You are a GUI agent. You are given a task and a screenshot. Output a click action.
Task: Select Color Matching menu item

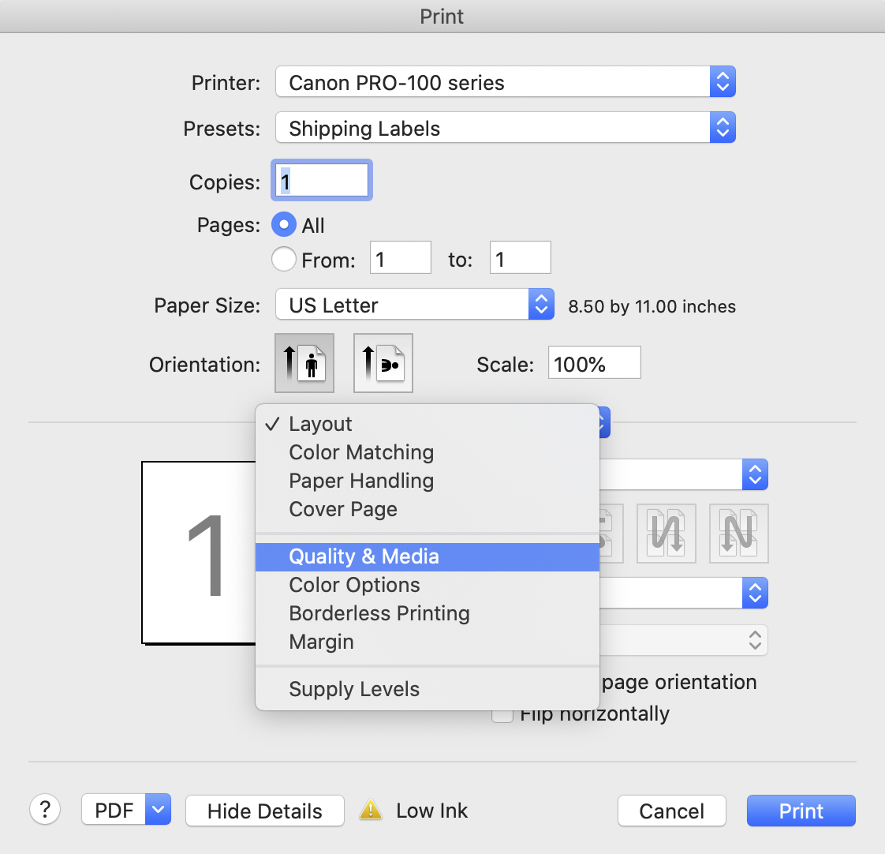tap(361, 452)
